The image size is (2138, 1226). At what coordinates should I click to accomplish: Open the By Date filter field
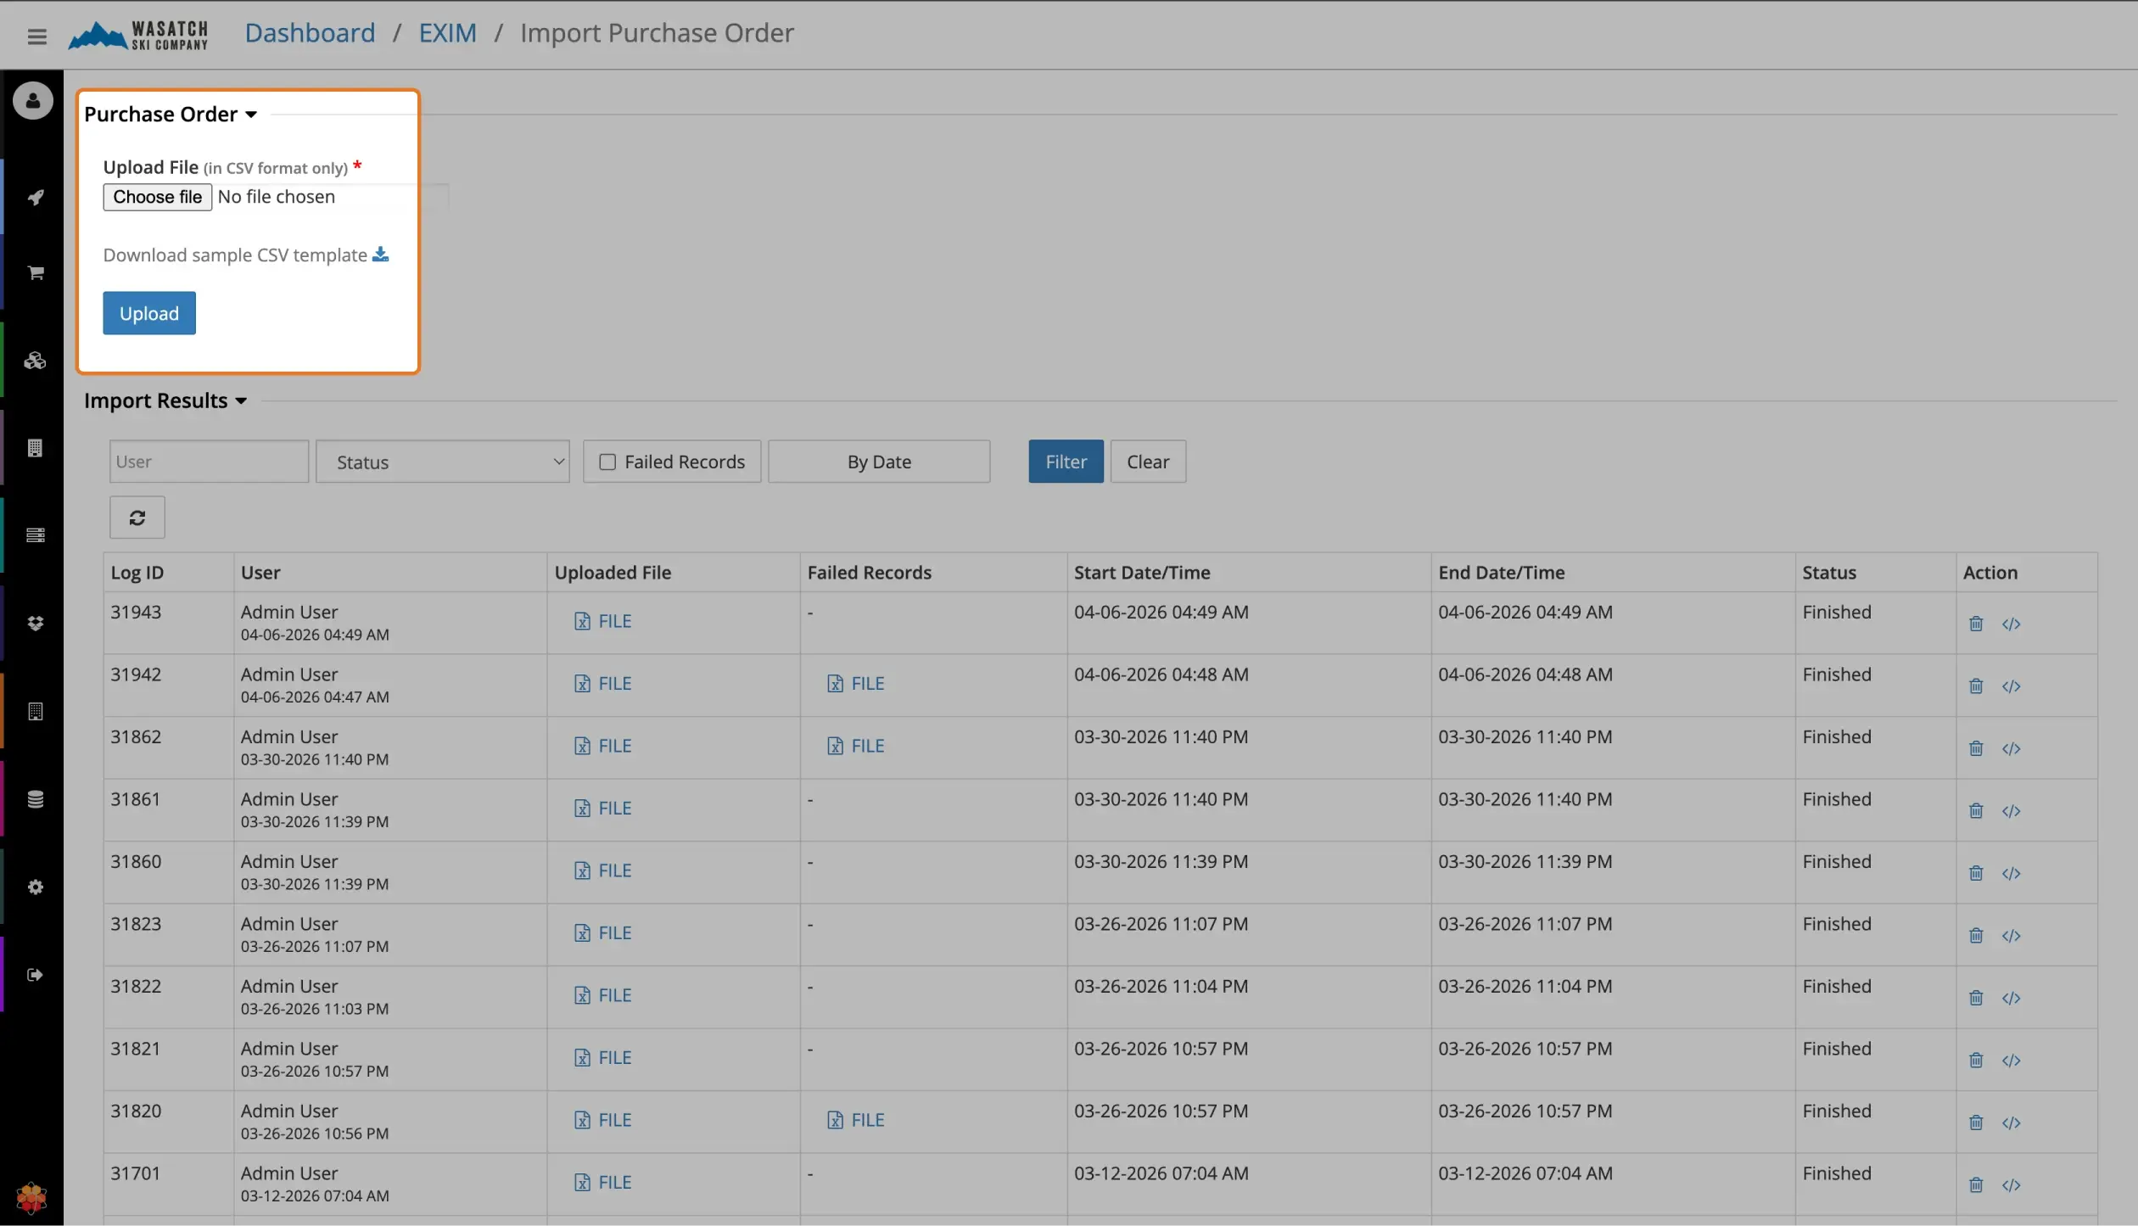click(879, 462)
